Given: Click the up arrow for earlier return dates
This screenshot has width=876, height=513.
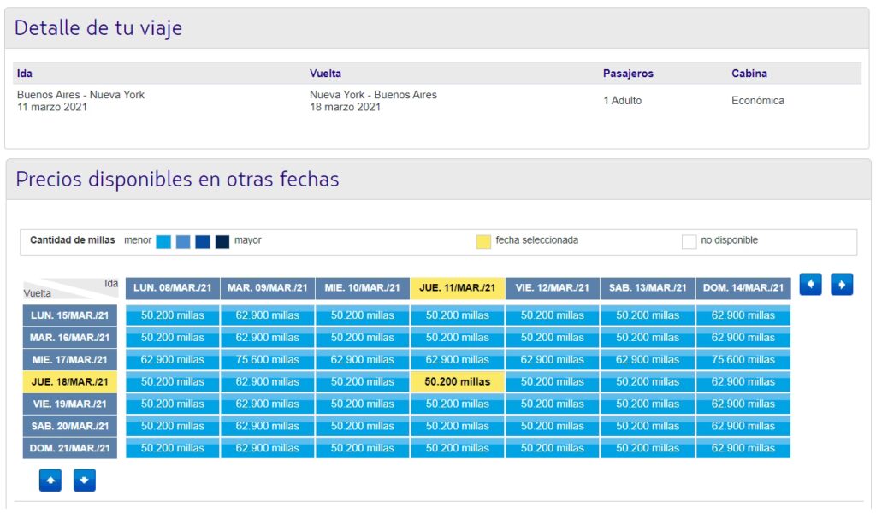Looking at the screenshot, I should pyautogui.click(x=50, y=481).
